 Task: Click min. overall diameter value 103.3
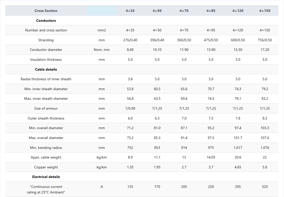click(x=265, y=128)
